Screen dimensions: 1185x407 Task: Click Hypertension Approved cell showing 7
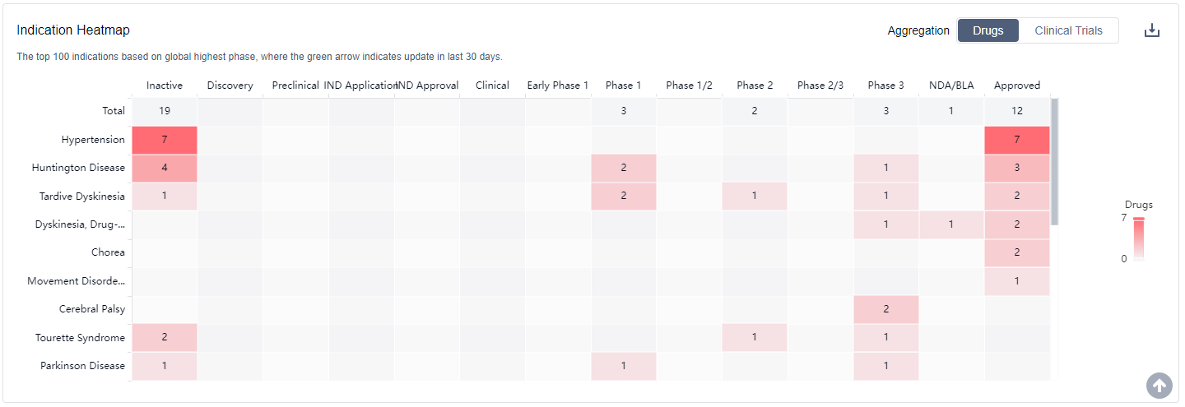pos(1017,140)
